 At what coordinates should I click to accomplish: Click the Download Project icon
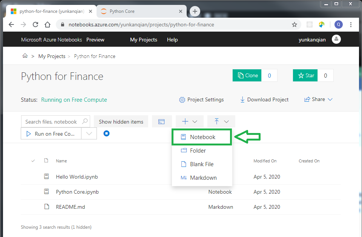[242, 99]
